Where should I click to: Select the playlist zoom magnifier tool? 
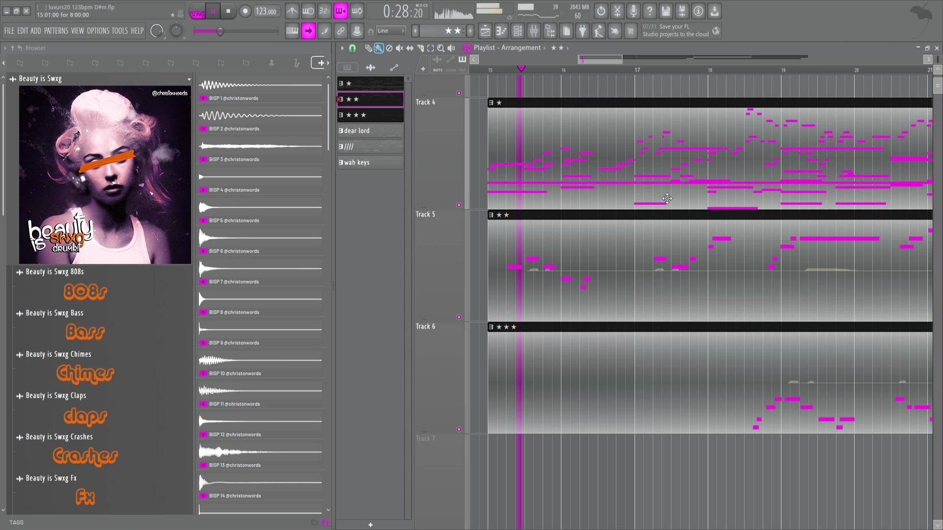point(441,48)
